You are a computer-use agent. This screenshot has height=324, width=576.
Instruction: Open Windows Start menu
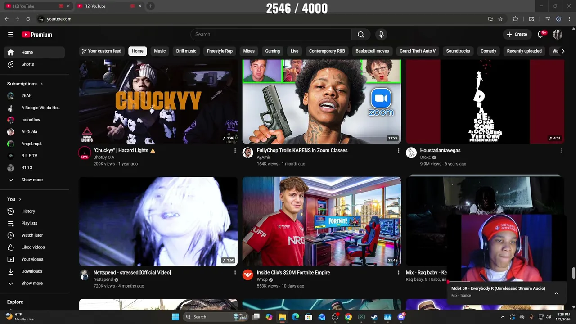(x=175, y=317)
